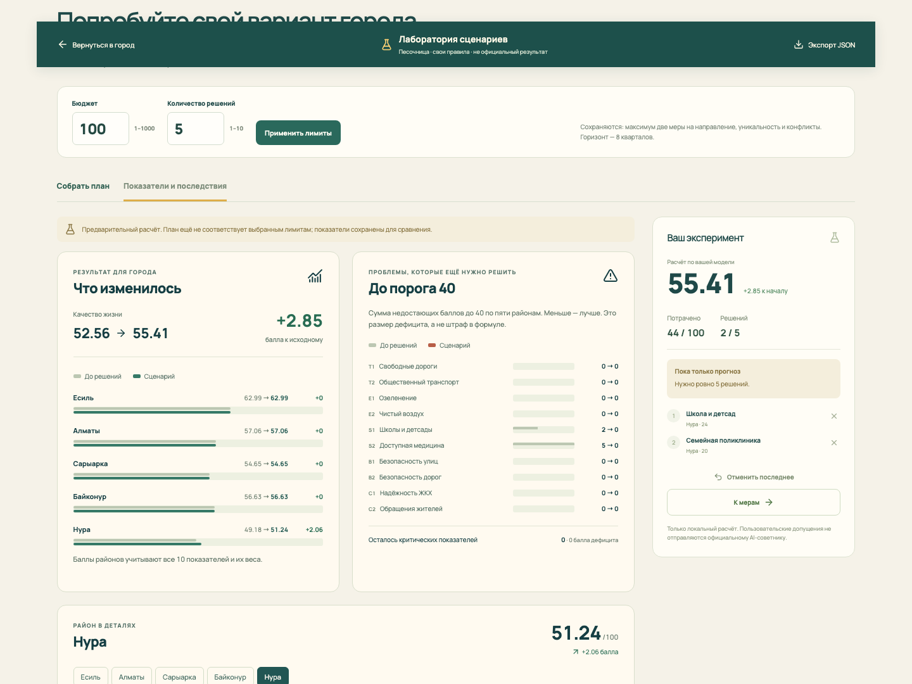The width and height of the screenshot is (912, 684).
Task: Click the "Надёжность ЖКХ" indicator label
Action: click(x=406, y=493)
